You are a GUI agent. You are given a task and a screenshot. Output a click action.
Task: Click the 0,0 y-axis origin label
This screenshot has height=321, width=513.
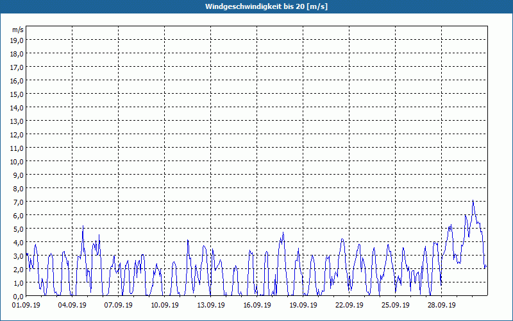pyautogui.click(x=17, y=296)
